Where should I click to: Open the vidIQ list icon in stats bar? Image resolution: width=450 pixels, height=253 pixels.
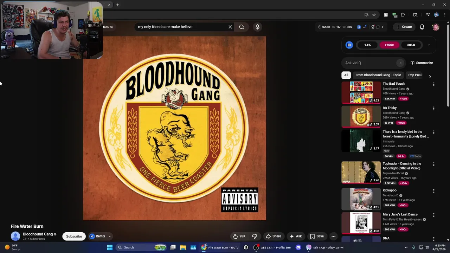(x=365, y=27)
